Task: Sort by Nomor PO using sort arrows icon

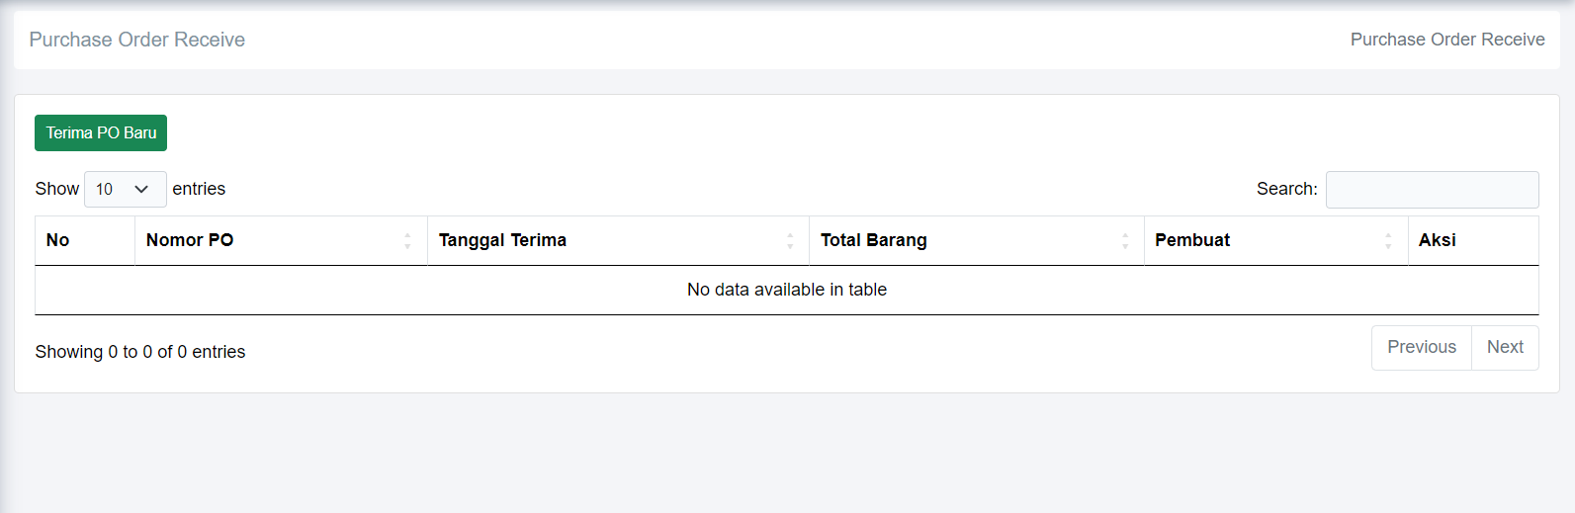Action: pyautogui.click(x=407, y=241)
